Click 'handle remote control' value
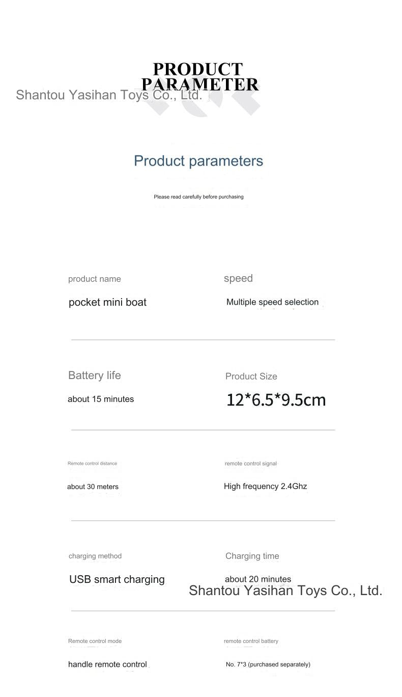This screenshot has width=402, height=697. tap(107, 664)
